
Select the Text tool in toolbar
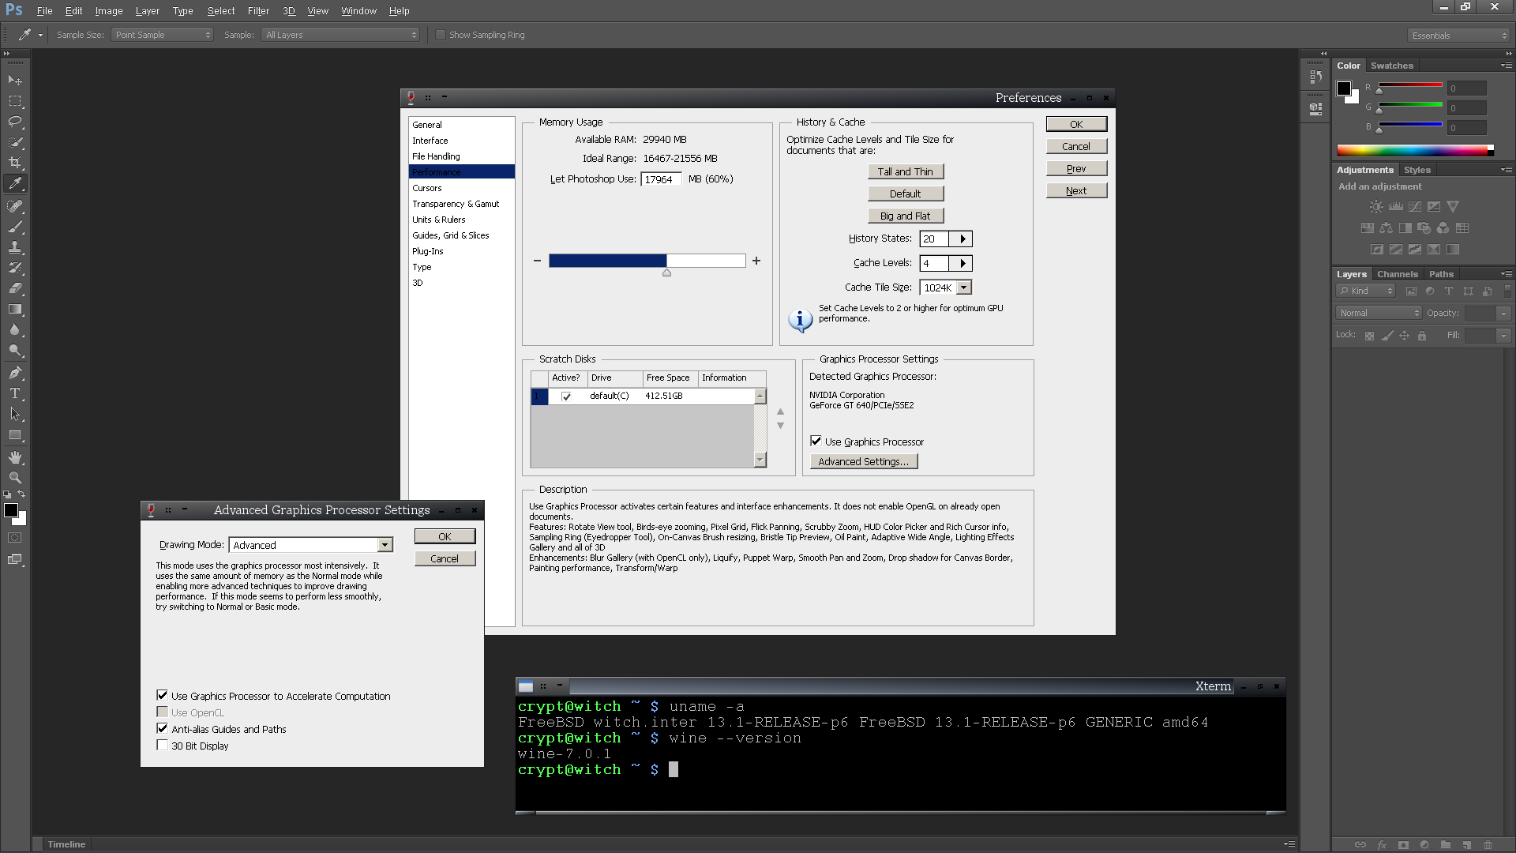pyautogui.click(x=14, y=393)
